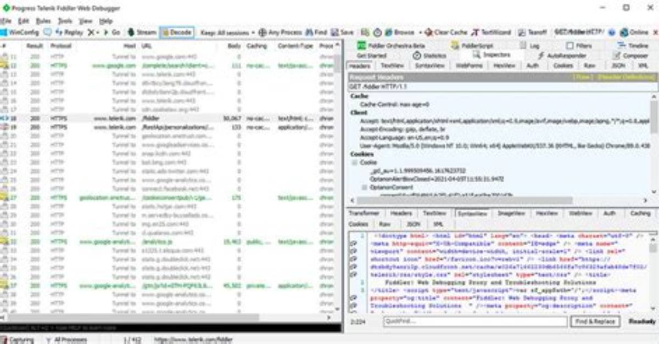Click the Any Process target button
The width and height of the screenshot is (659, 344).
(x=280, y=33)
